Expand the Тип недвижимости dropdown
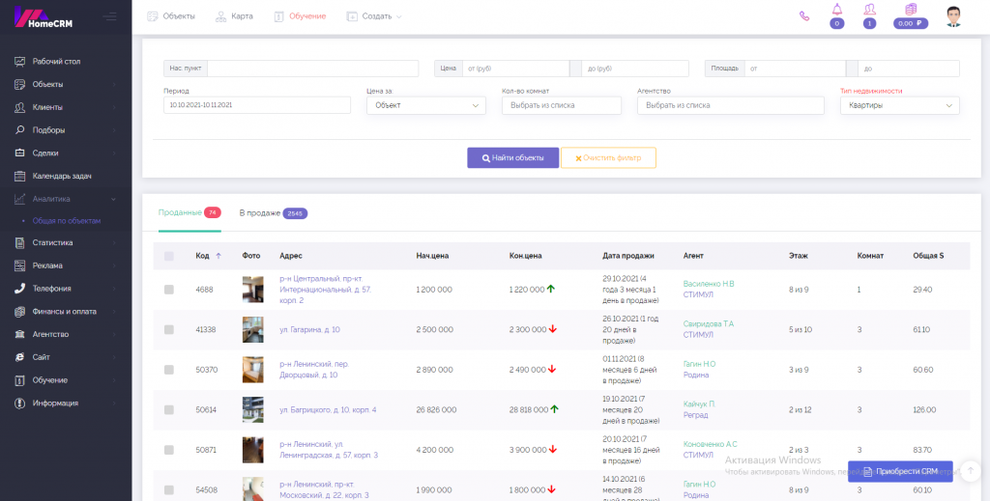 (x=899, y=105)
